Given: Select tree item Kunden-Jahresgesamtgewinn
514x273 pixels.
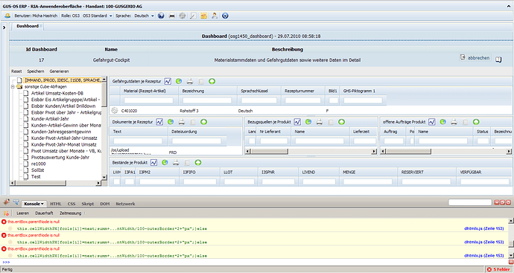Looking at the screenshot, I should pyautogui.click(x=61, y=132).
